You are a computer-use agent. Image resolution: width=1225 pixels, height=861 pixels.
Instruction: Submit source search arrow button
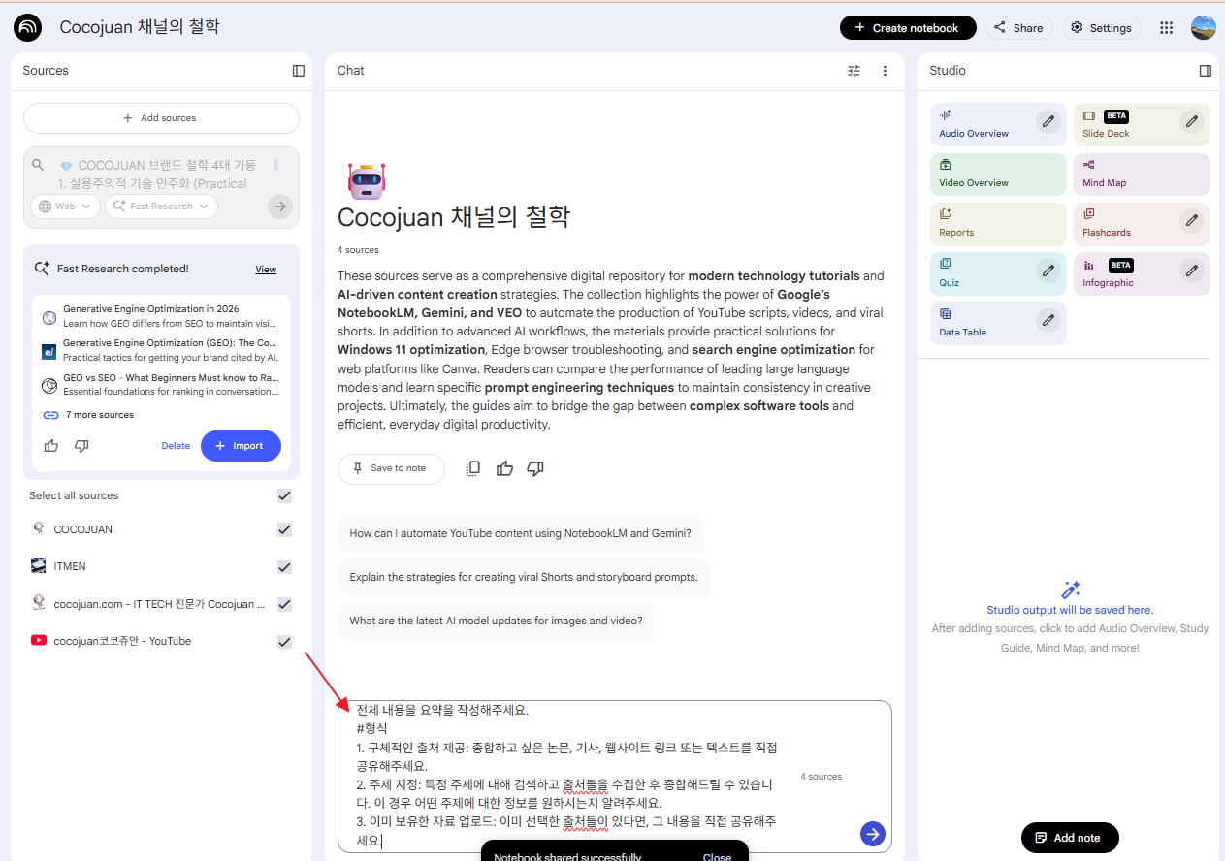click(280, 206)
